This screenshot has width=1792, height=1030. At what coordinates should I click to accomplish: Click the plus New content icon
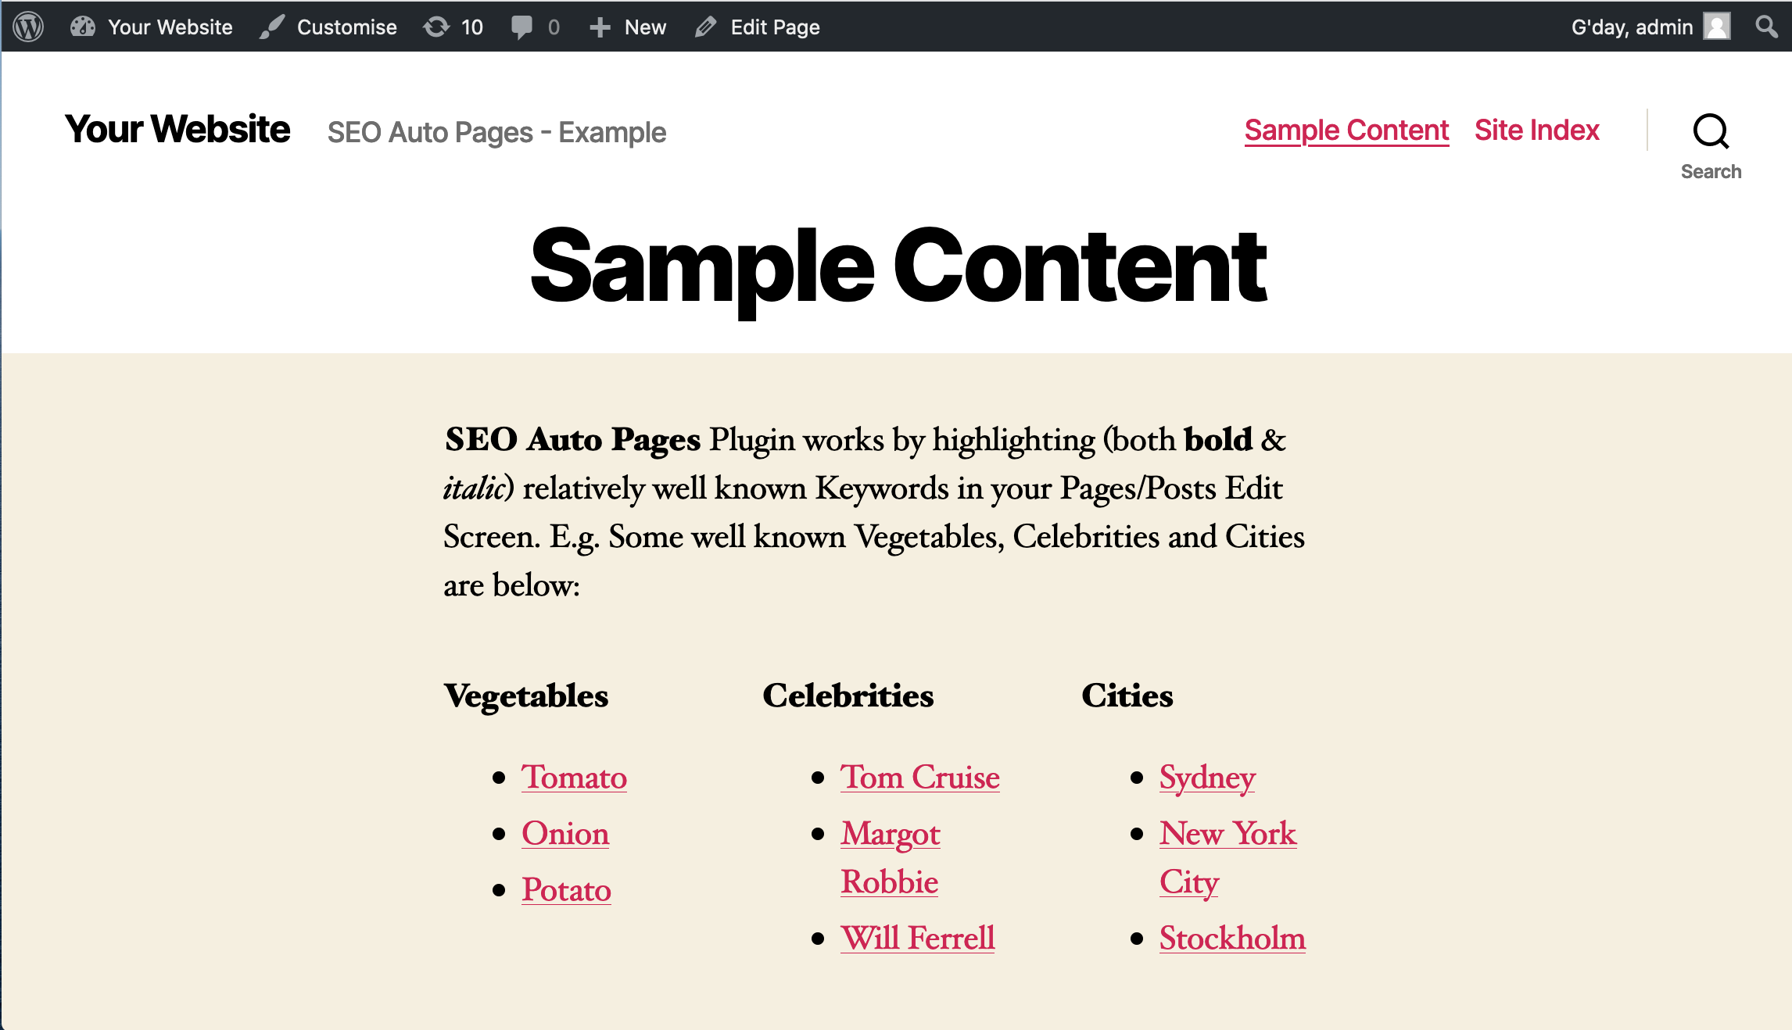(600, 27)
